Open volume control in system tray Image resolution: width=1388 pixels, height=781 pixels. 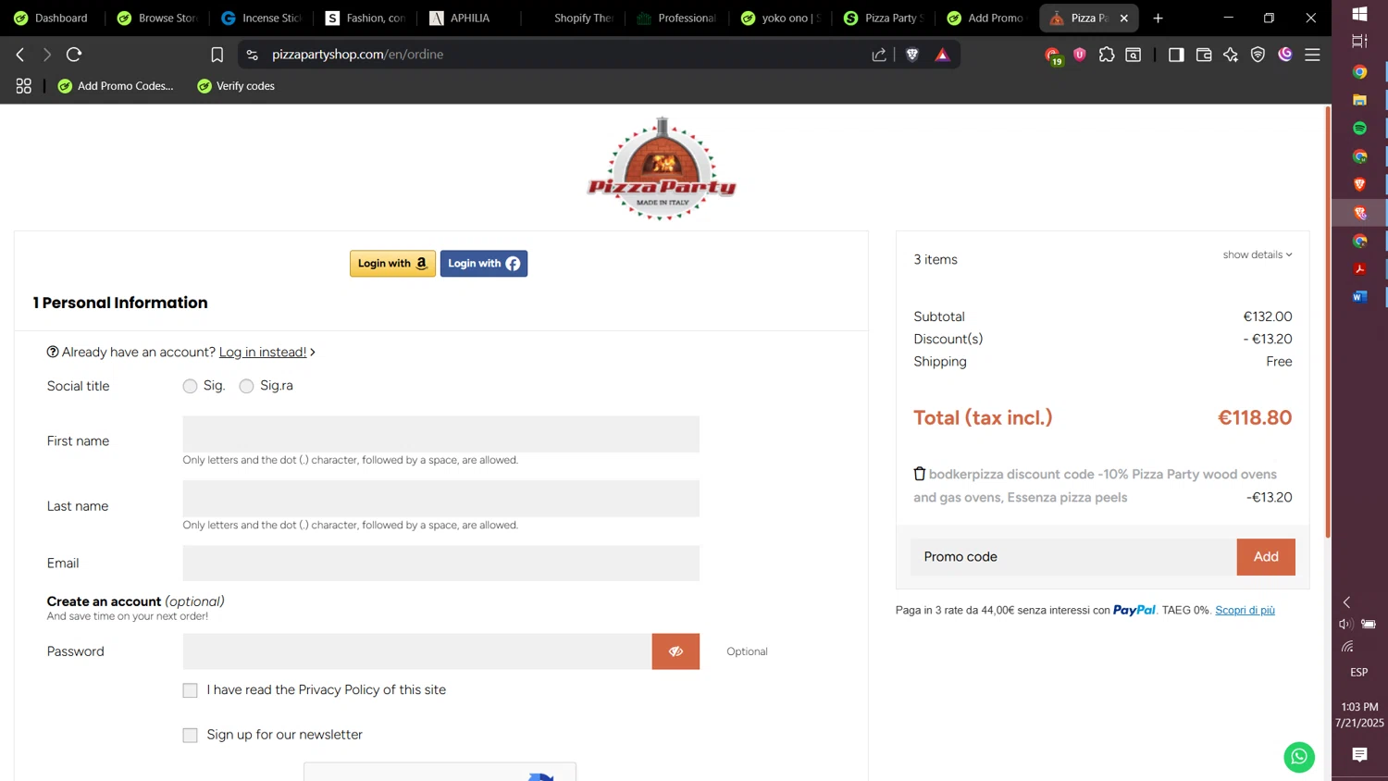pyautogui.click(x=1346, y=624)
